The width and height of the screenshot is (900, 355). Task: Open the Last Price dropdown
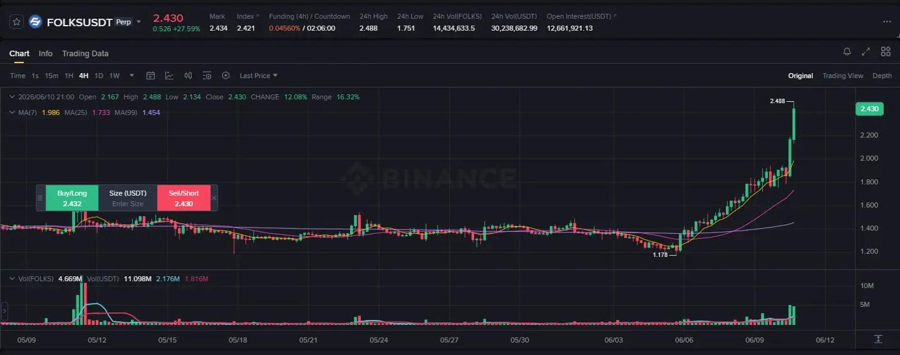point(259,76)
